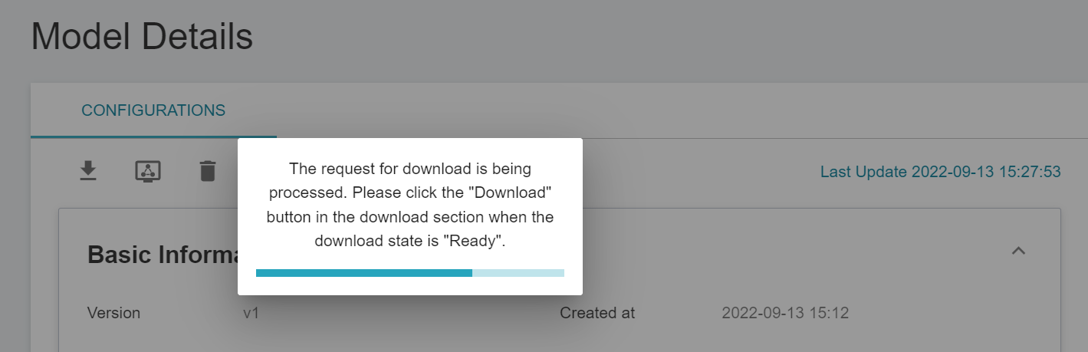Click the download request message text
1088x352 pixels.
pyautogui.click(x=410, y=204)
